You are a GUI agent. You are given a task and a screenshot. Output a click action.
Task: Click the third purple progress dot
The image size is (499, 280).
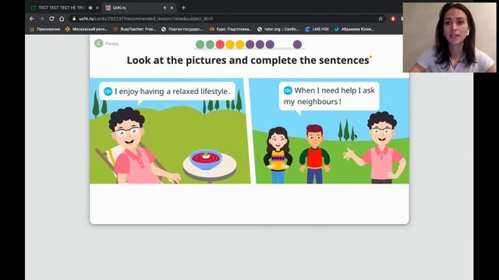point(270,44)
